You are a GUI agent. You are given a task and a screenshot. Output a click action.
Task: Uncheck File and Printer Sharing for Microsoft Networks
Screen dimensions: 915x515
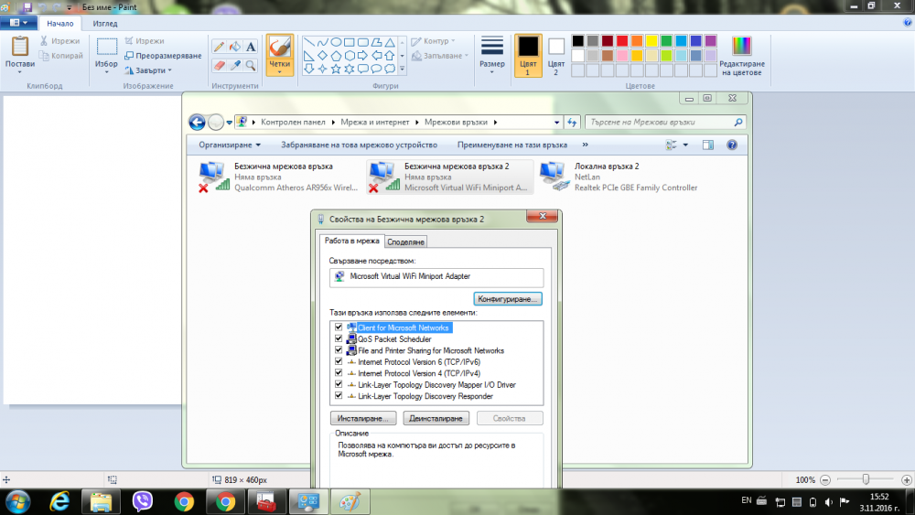(339, 350)
